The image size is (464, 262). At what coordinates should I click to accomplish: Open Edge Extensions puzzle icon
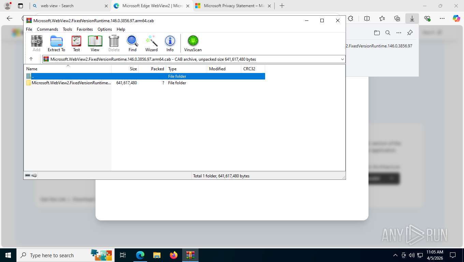pos(350,19)
